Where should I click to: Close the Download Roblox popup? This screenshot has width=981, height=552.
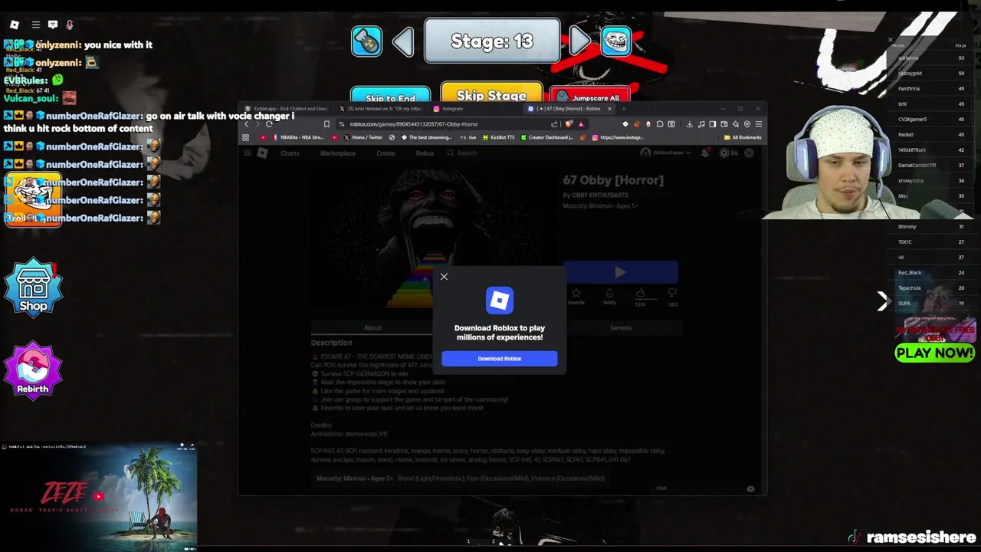pos(444,276)
